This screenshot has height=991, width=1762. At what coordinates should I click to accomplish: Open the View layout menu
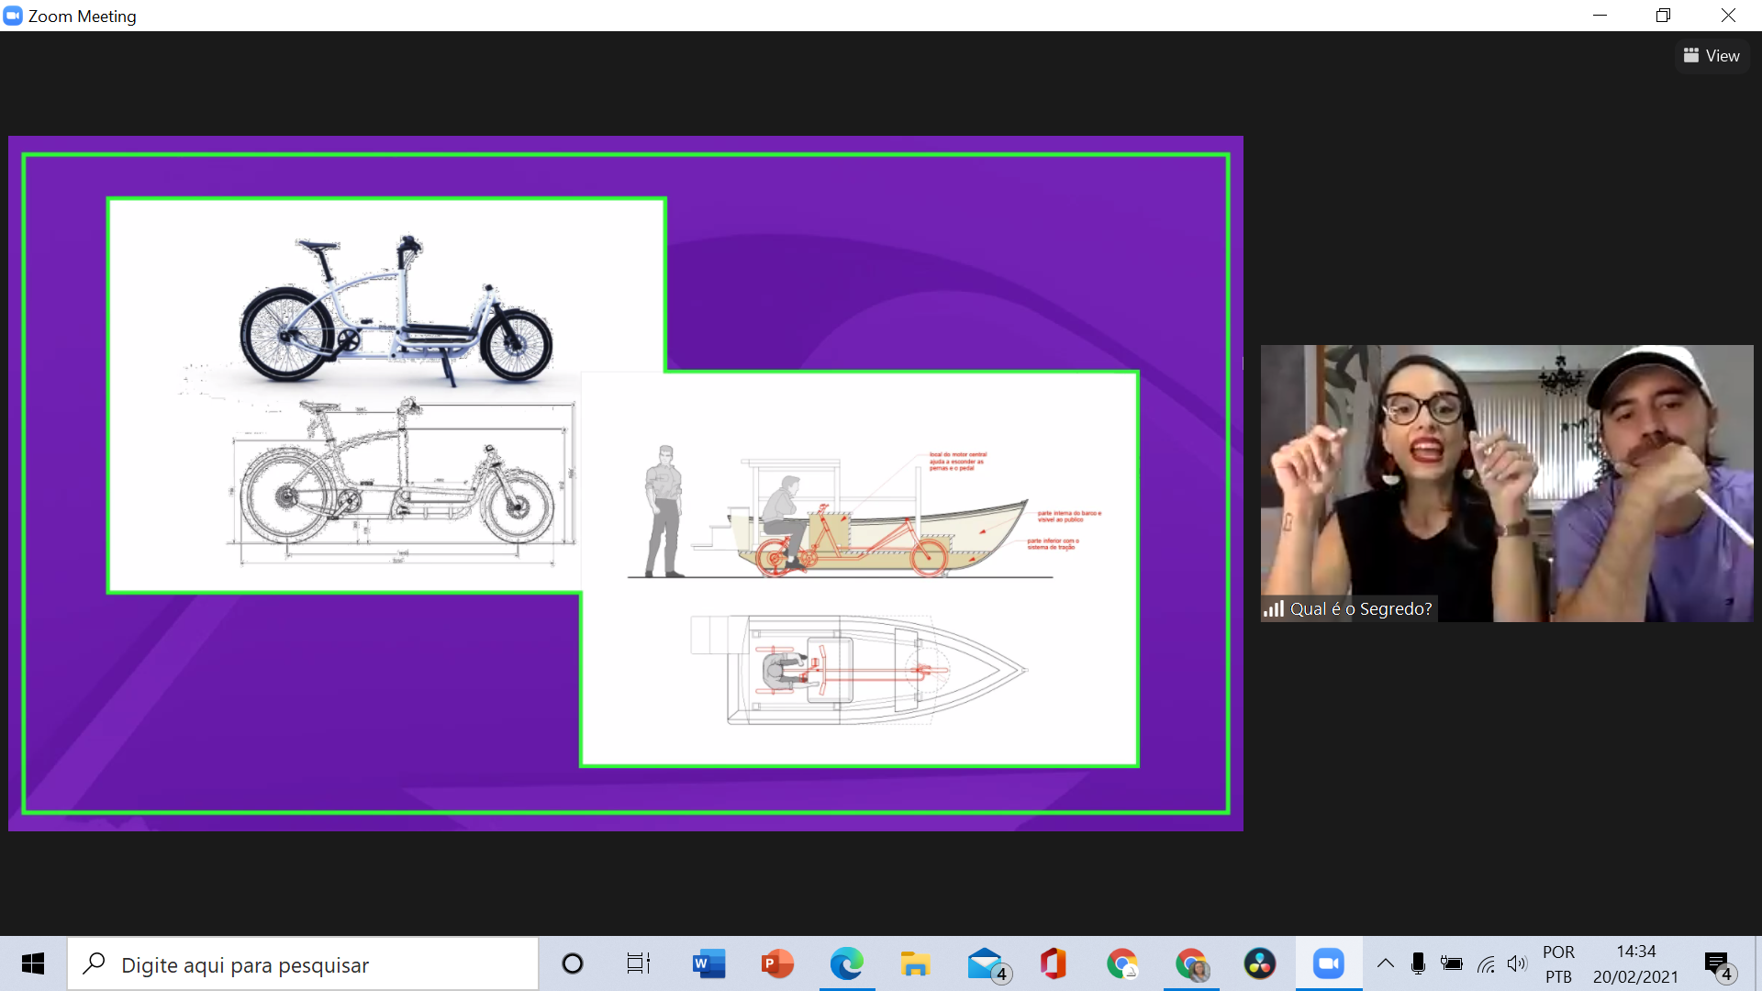pyautogui.click(x=1712, y=56)
